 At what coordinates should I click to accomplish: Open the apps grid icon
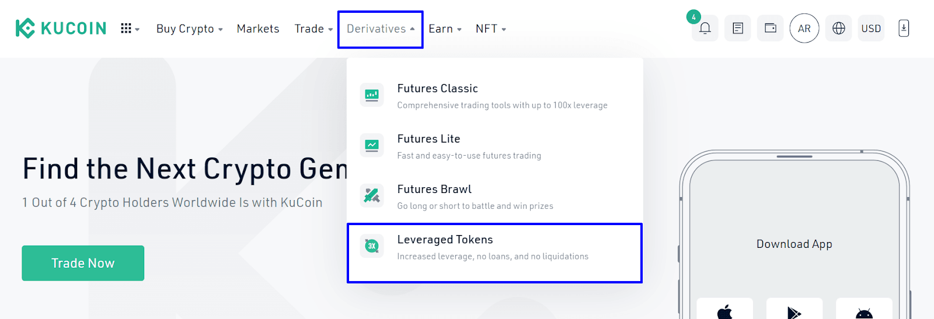point(130,29)
